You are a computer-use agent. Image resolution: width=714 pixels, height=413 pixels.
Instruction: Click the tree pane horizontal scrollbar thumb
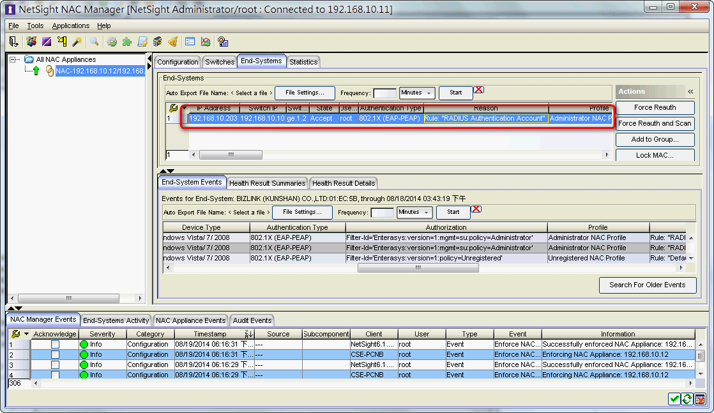pos(69,298)
